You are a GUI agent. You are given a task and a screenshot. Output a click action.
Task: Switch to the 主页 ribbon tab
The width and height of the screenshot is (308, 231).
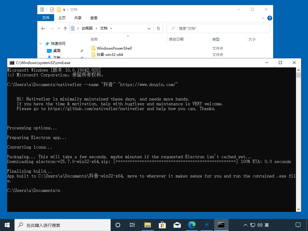62,18
